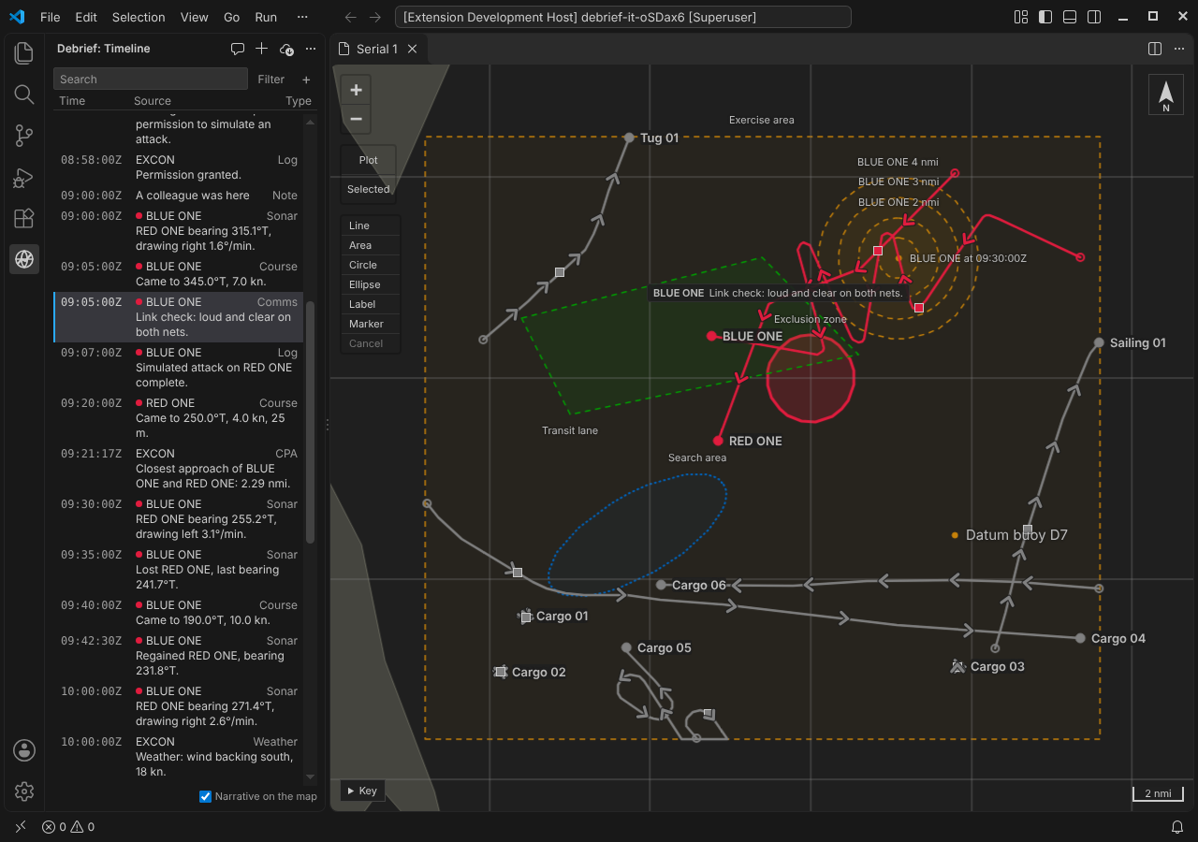Click the Plot button on map

(369, 160)
